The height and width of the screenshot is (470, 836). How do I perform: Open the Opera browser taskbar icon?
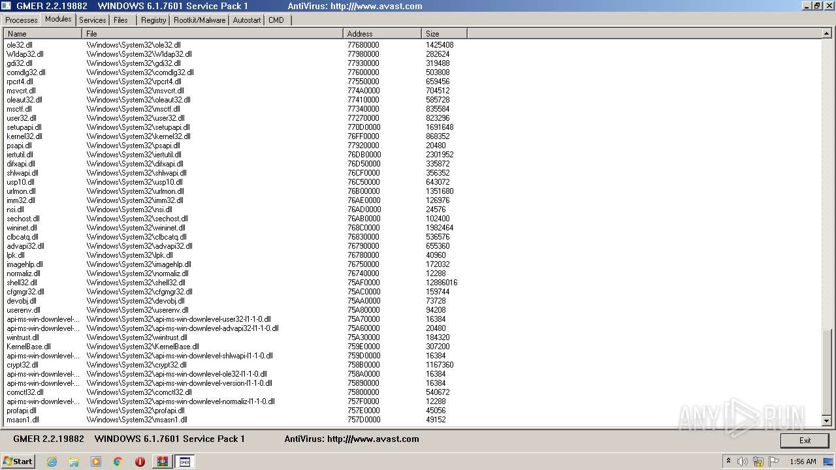(140, 462)
